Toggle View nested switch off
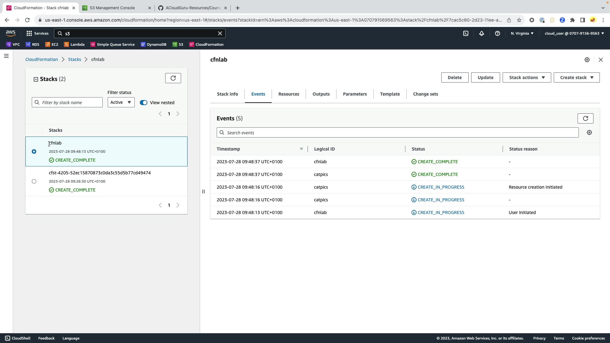Viewport: 610px width, 343px height. 144,103
